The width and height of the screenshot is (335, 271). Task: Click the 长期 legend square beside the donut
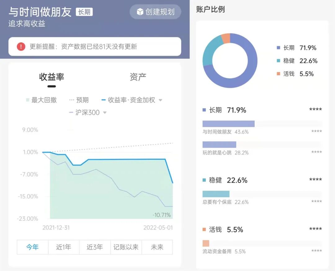pos(278,48)
